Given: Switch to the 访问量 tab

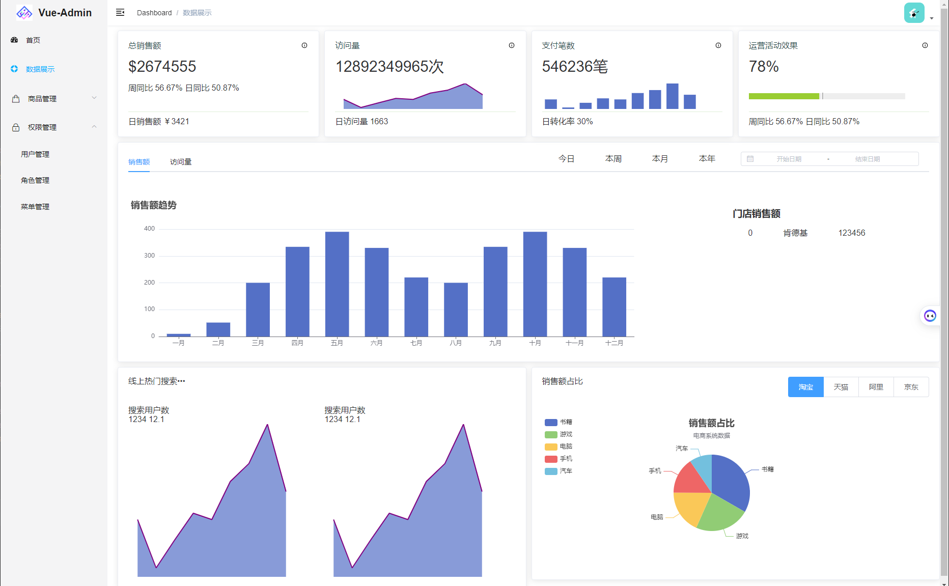Looking at the screenshot, I should click(181, 162).
